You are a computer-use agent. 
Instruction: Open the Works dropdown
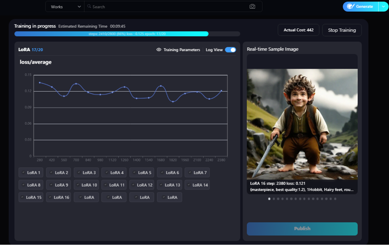click(65, 7)
